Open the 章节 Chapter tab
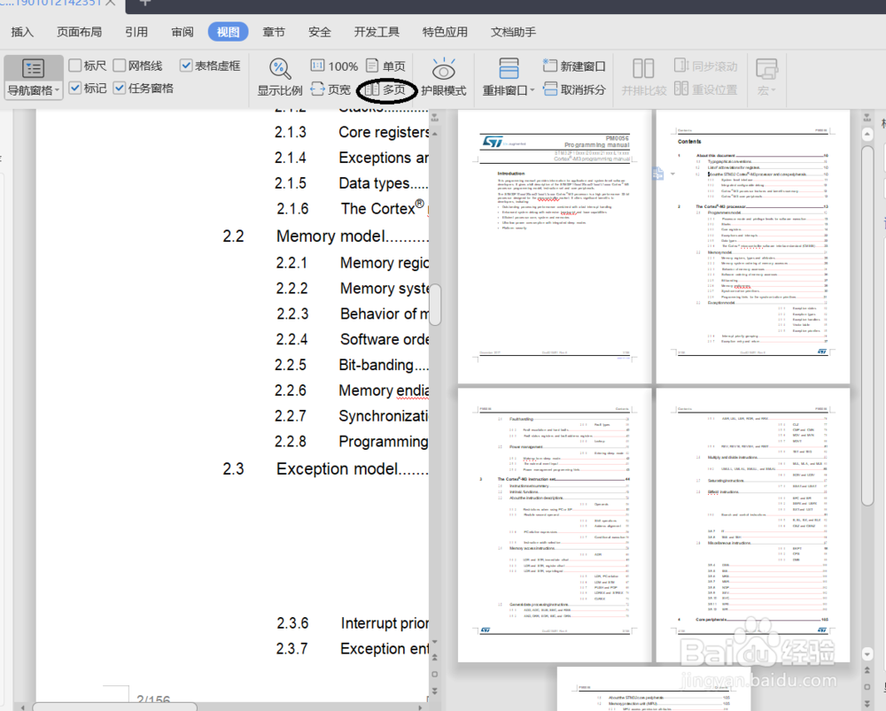 [274, 32]
